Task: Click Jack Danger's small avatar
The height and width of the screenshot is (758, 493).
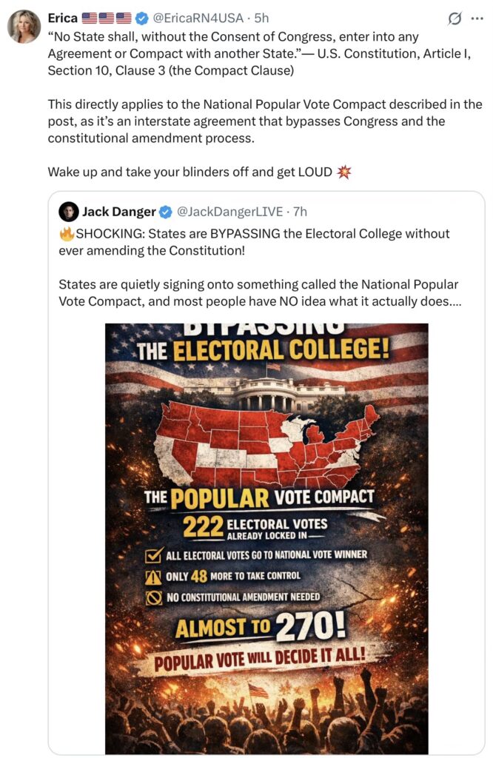Action: click(69, 212)
